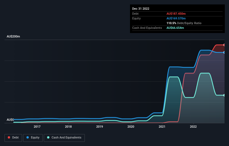Click the blue Equity endpoint marker
The height and width of the screenshot is (146, 229).
224,52
